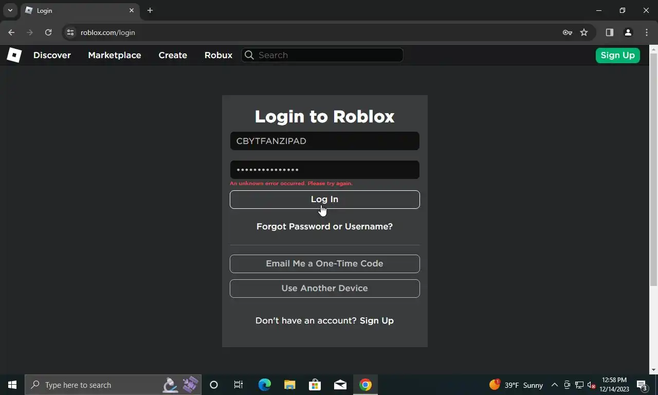Open the Robux page
This screenshot has width=658, height=395.
click(218, 55)
